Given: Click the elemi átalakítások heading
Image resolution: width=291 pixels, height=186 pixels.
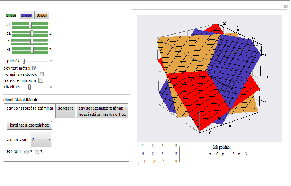Looking at the screenshot, I should (20, 100).
